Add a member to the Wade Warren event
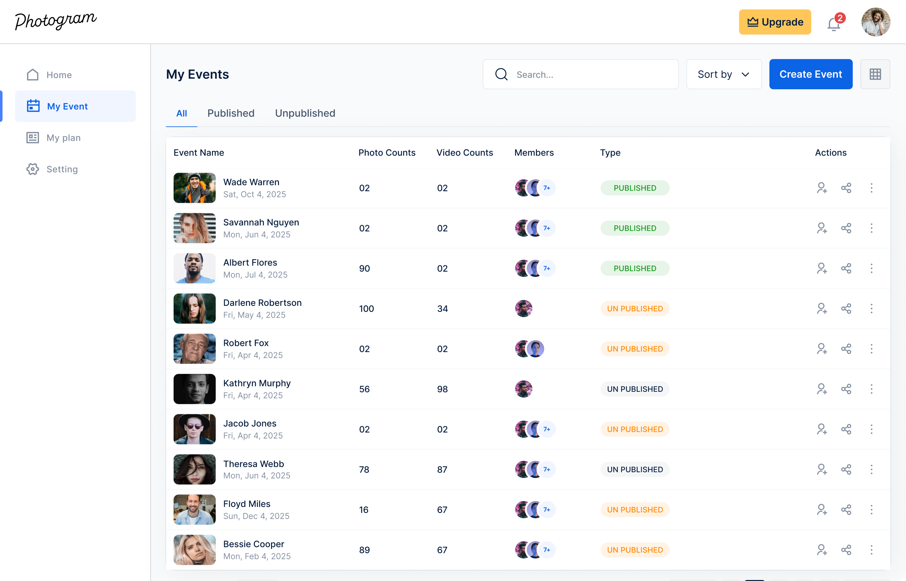This screenshot has height=581, width=906. (x=822, y=188)
